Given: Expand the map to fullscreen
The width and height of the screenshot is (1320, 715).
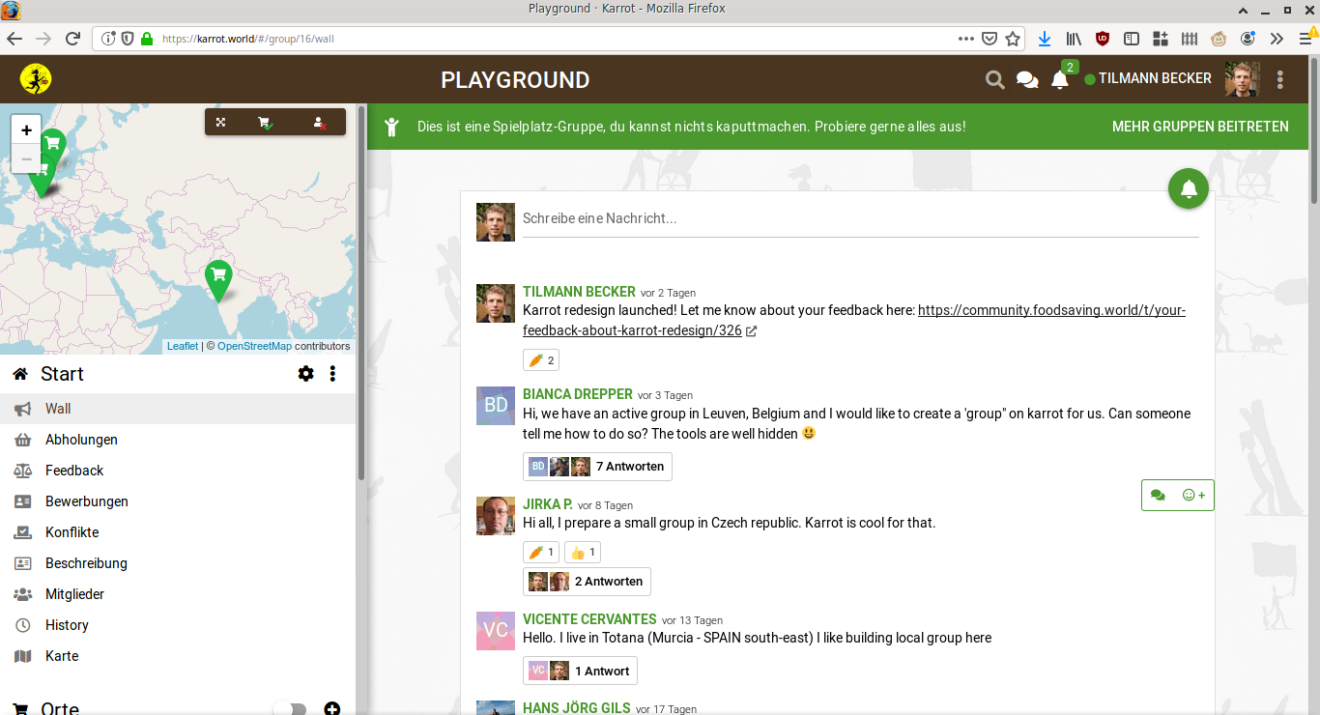Looking at the screenshot, I should (220, 122).
